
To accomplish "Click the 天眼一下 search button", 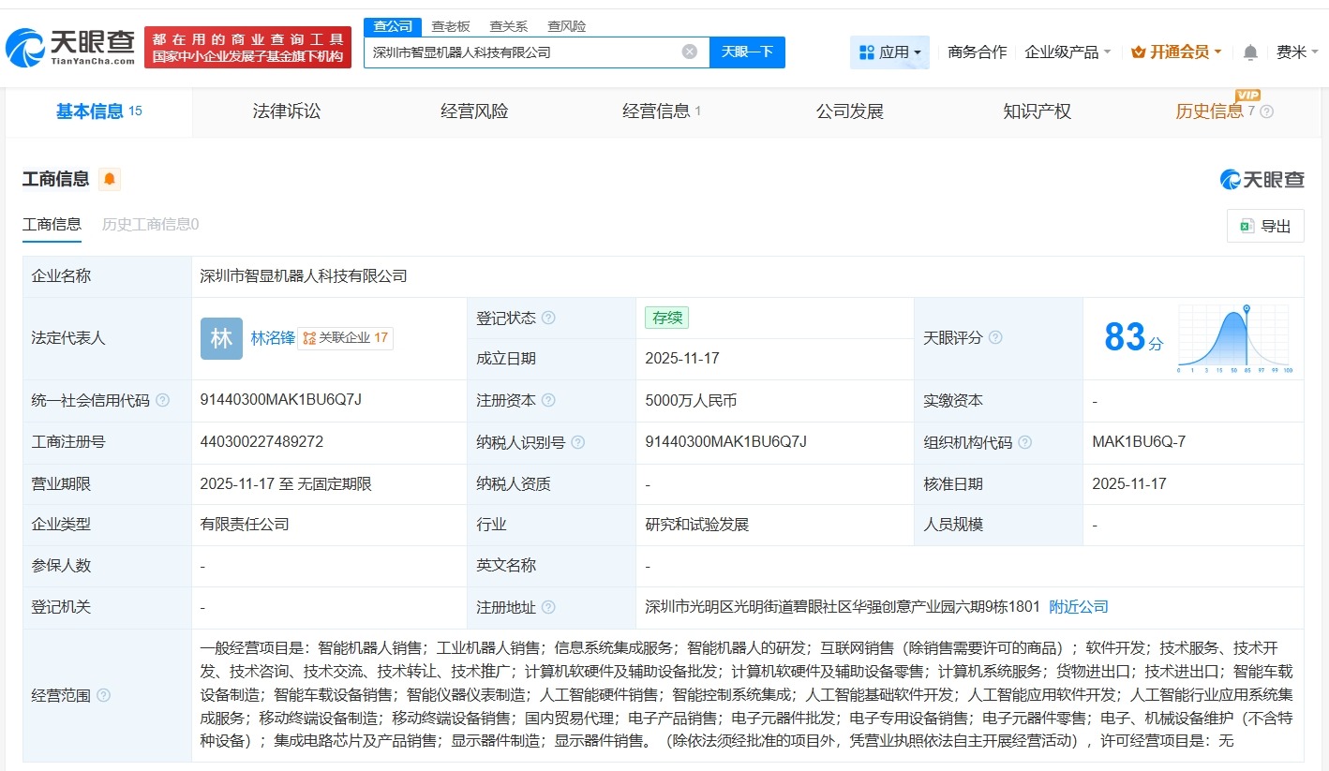I will click(747, 52).
